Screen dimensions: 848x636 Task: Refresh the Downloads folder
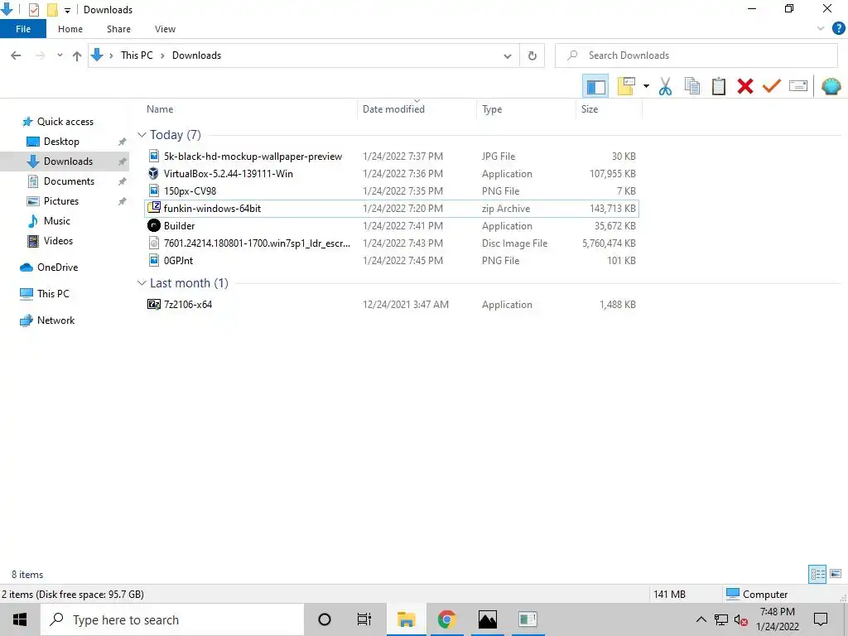(x=532, y=55)
